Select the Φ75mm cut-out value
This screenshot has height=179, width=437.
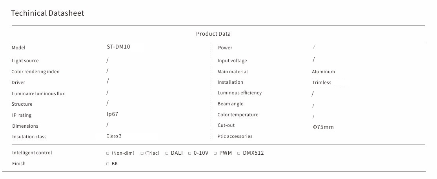(323, 127)
